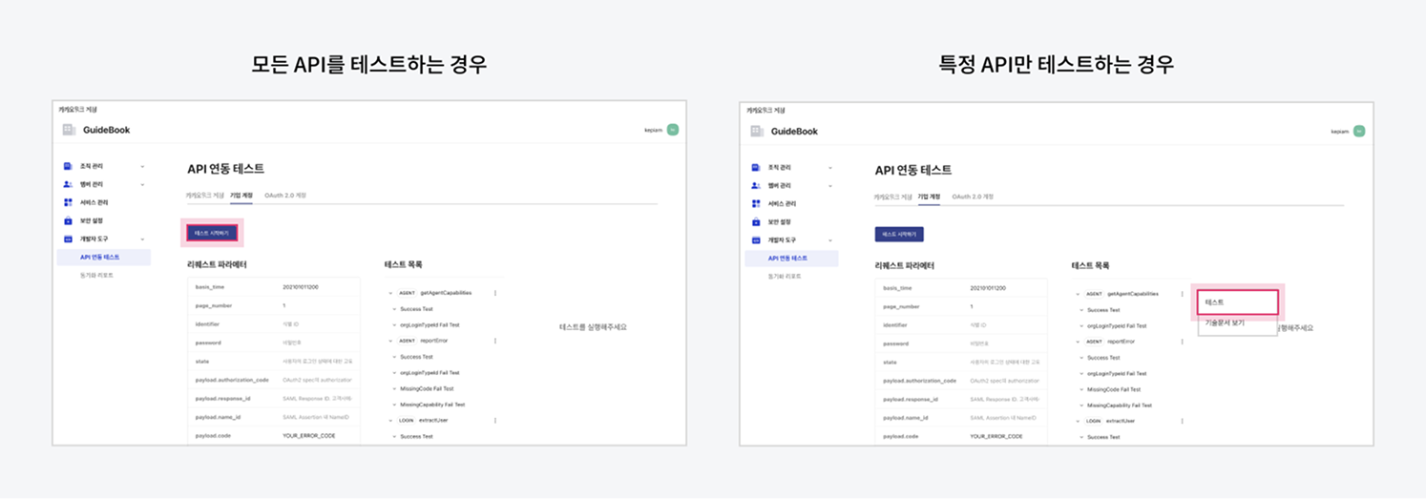1426x499 pixels.
Task: Open 보안 설정 lock icon in right screenshot
Action: tap(756, 221)
